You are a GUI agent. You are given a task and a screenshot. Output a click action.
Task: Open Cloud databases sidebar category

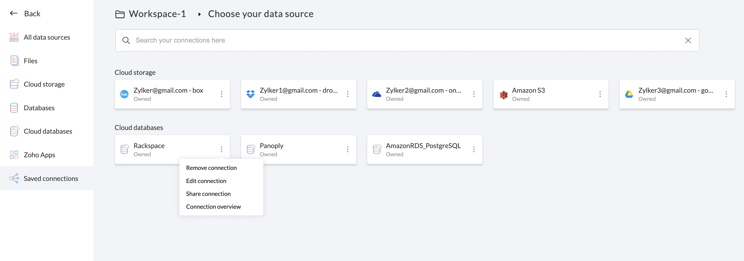pos(48,131)
